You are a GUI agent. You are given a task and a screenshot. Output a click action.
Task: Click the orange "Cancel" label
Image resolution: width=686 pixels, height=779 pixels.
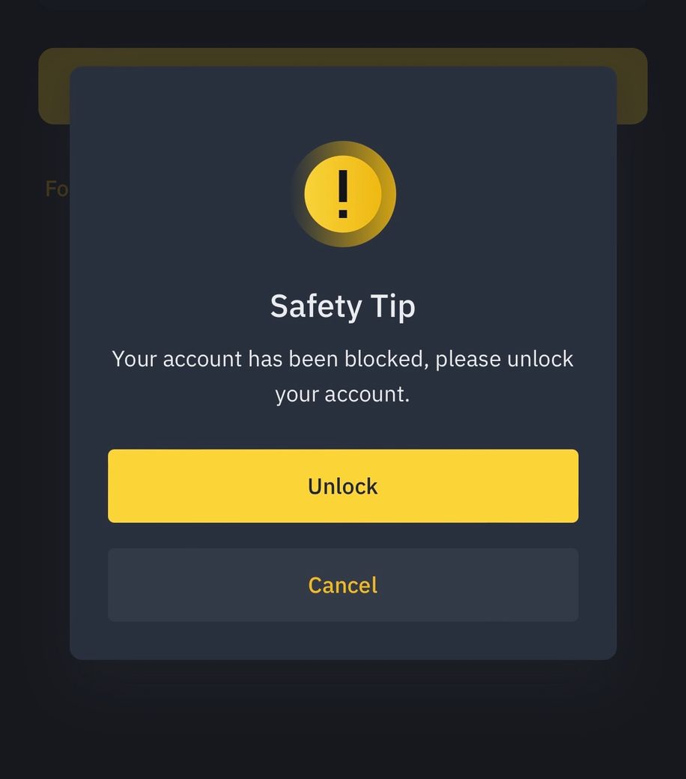(x=343, y=585)
